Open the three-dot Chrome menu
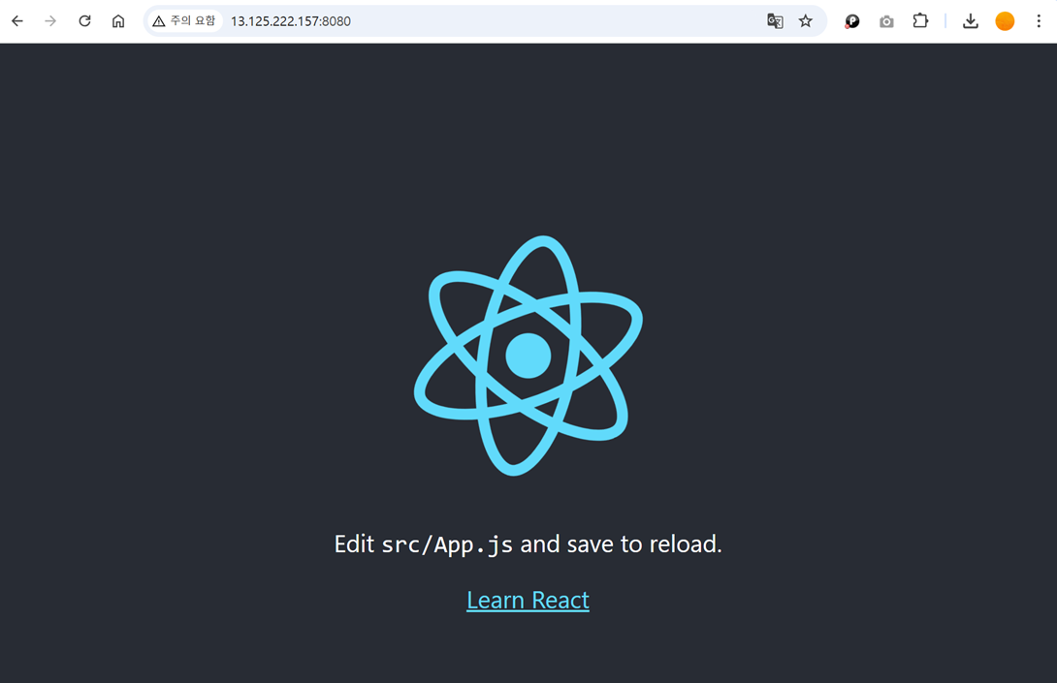 [1039, 21]
